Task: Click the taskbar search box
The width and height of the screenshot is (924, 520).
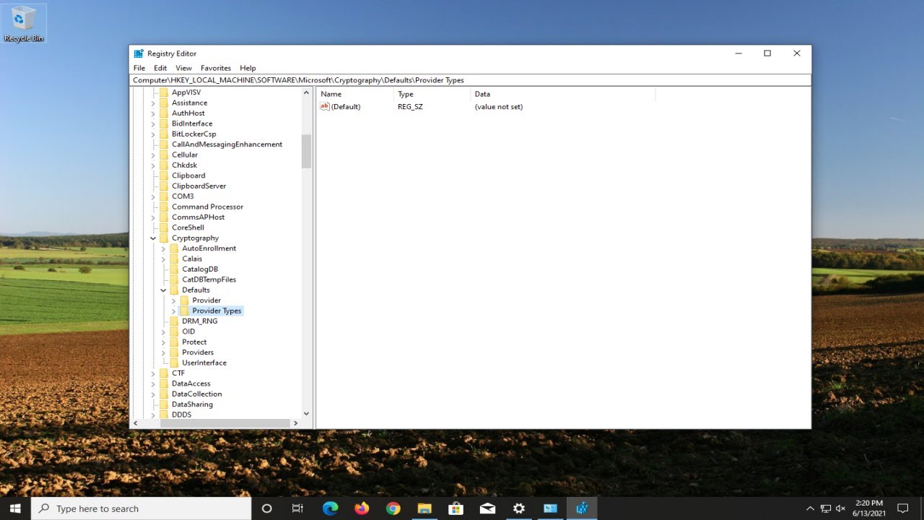Action: coord(141,508)
